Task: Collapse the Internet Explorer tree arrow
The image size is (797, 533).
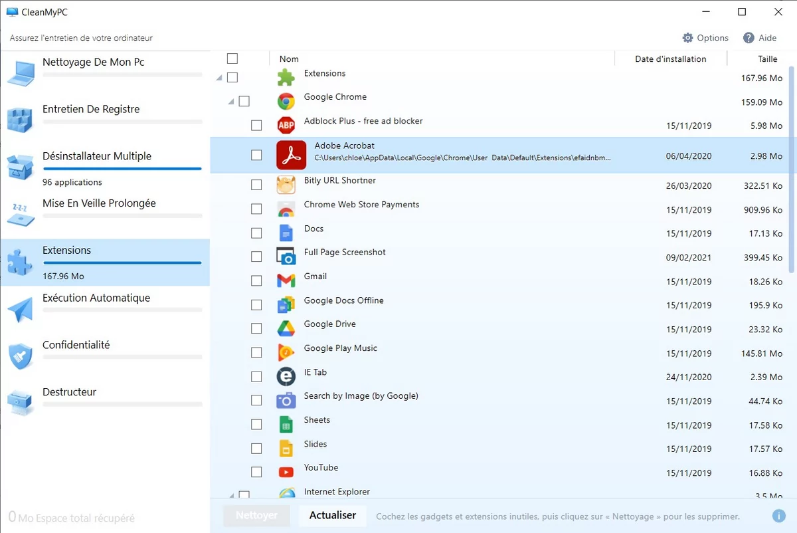Action: coord(231,496)
